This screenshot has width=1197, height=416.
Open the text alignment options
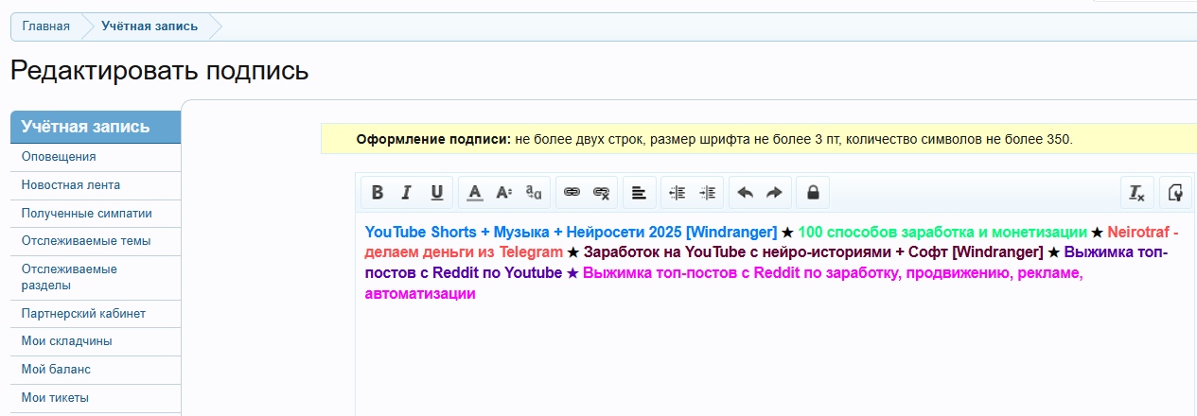coord(639,193)
